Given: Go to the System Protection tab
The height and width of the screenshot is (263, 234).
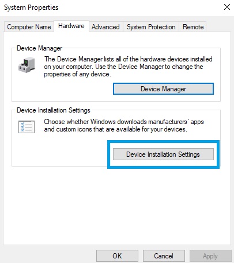Looking at the screenshot, I should pyautogui.click(x=151, y=27).
